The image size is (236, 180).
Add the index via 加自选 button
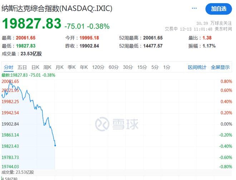(218, 8)
